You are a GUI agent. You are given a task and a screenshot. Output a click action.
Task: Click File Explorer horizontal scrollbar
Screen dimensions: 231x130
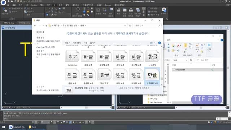(196, 103)
